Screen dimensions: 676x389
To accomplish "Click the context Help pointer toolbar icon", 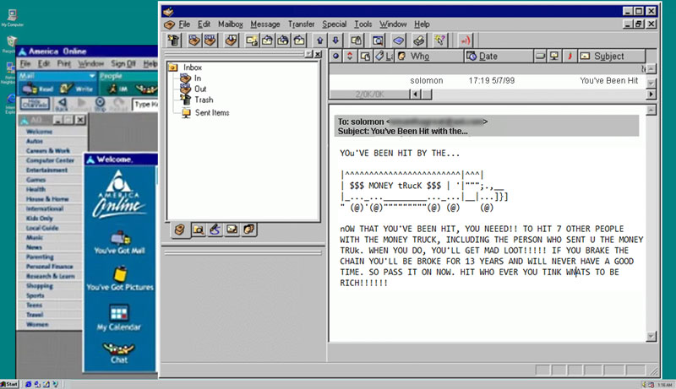I will (439, 41).
